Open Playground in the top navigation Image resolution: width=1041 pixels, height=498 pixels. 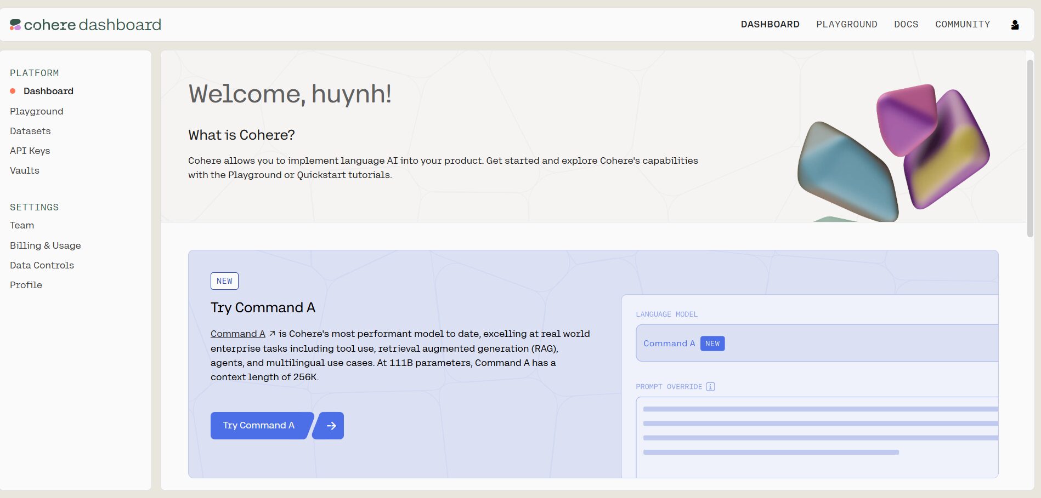pyautogui.click(x=847, y=25)
